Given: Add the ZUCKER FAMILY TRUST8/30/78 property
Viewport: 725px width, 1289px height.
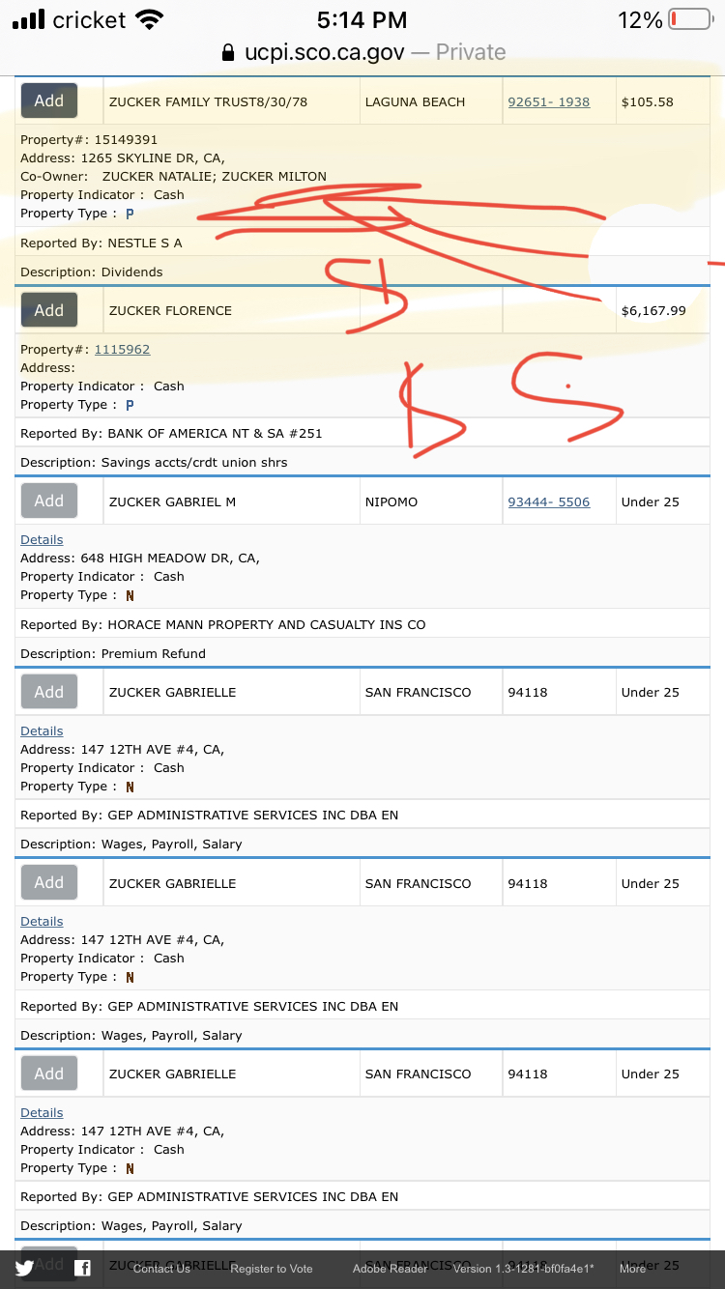Looking at the screenshot, I should (49, 100).
